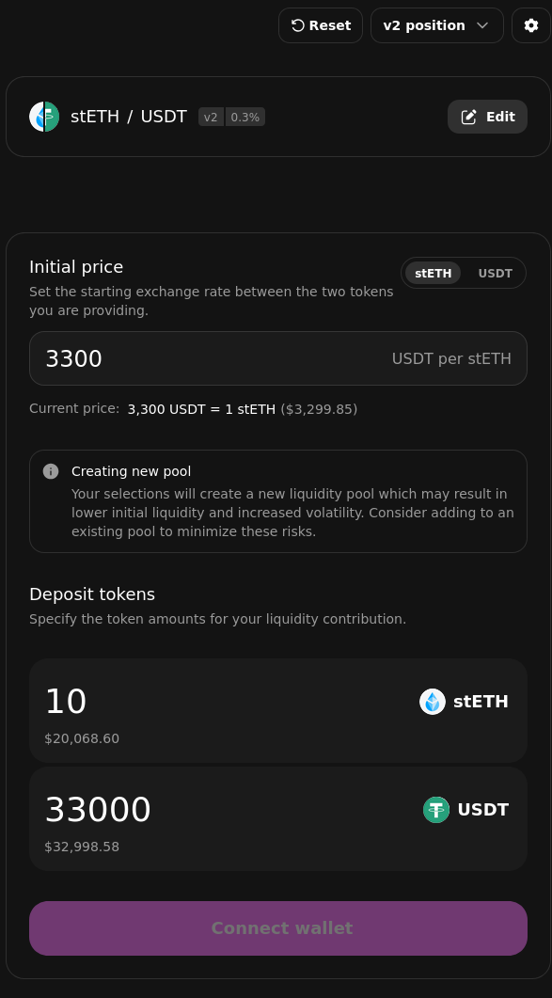Open settings via the gear icon

pyautogui.click(x=531, y=25)
